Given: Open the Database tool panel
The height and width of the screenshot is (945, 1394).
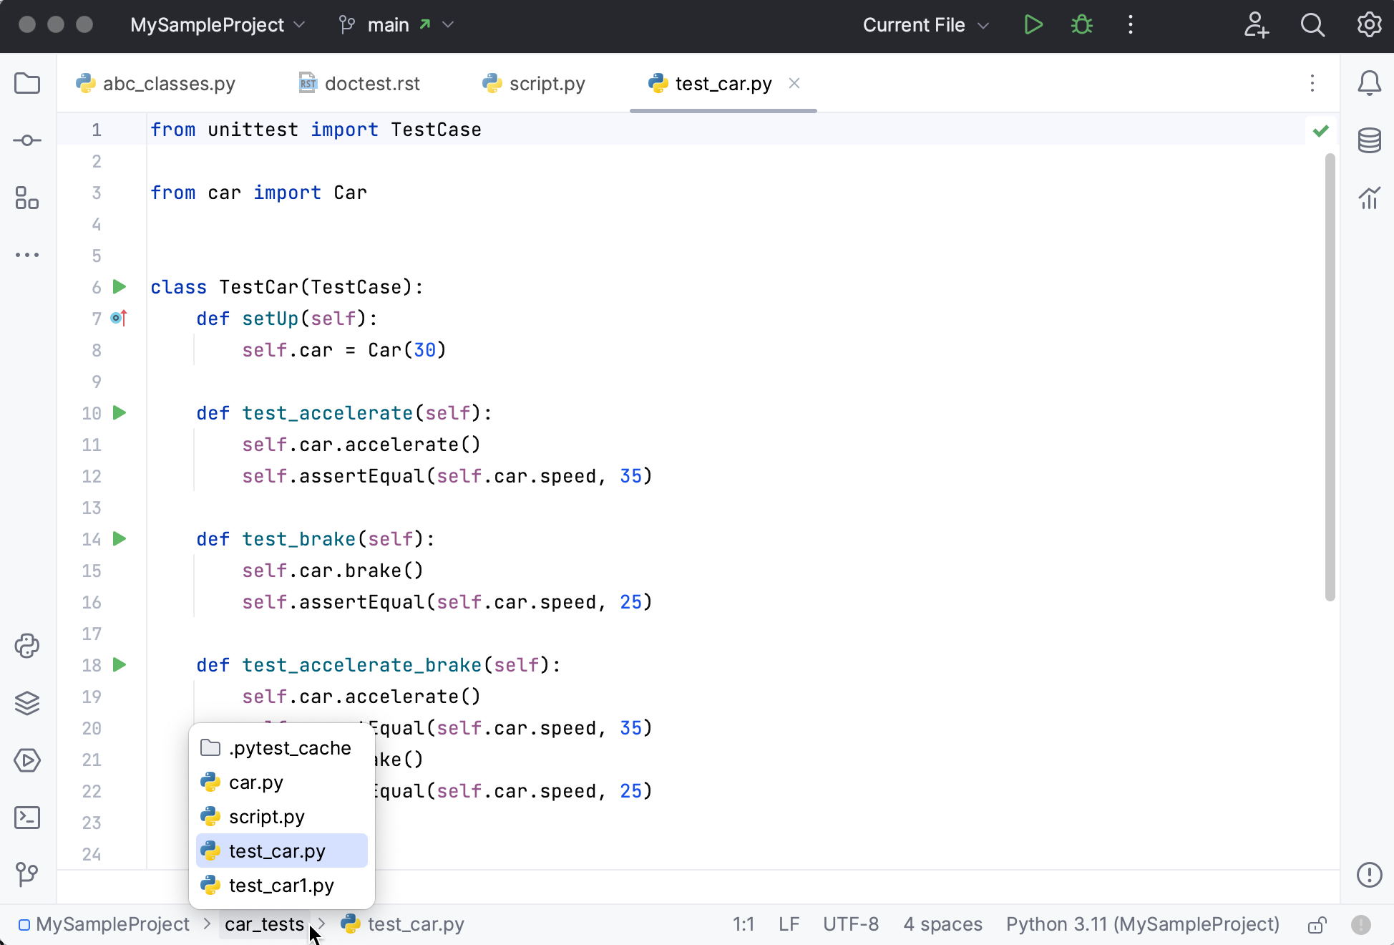Looking at the screenshot, I should (x=1369, y=139).
